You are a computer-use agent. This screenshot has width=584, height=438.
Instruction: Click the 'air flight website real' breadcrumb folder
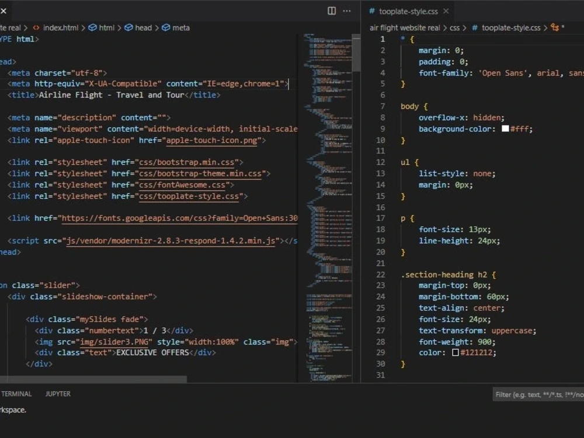pos(405,27)
